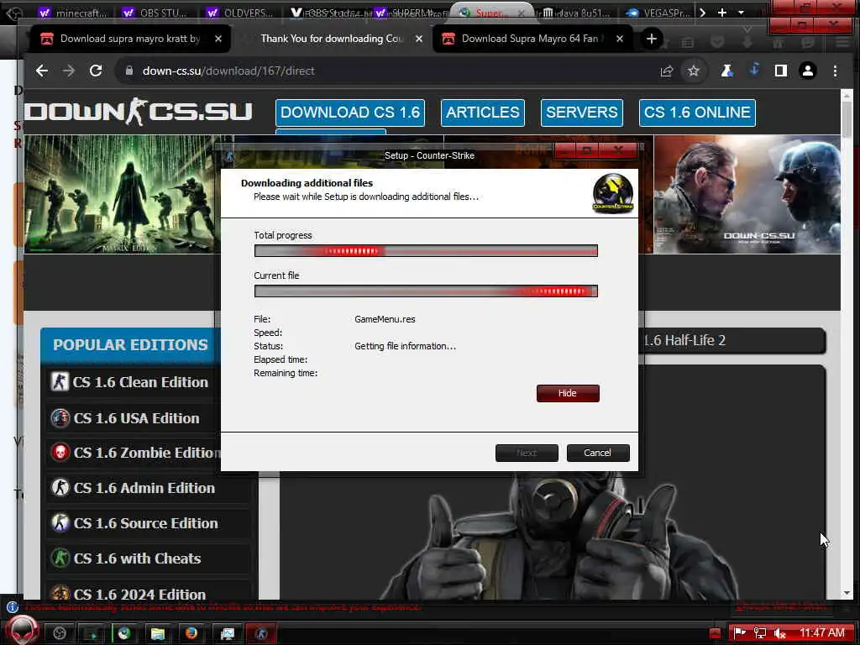This screenshot has height=645, width=860.
Task: Click 'Getting file information...' status text
Action: pyautogui.click(x=405, y=346)
